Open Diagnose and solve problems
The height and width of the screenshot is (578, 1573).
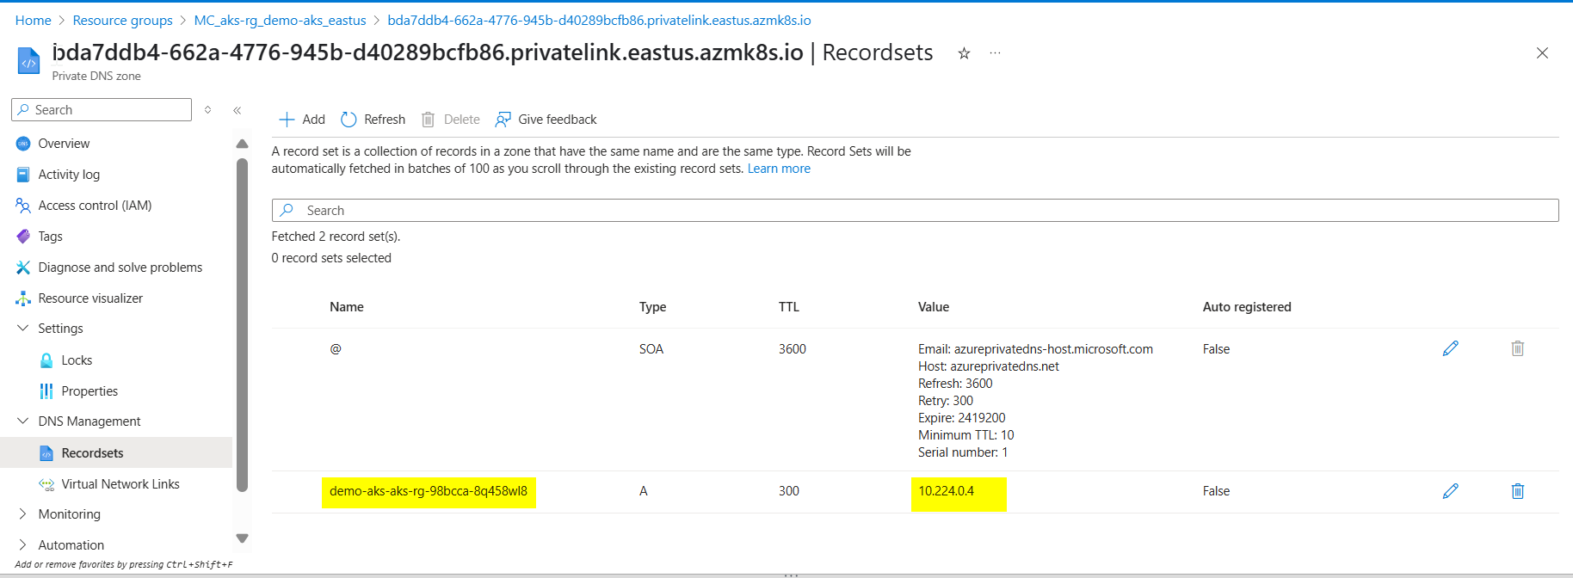(120, 267)
